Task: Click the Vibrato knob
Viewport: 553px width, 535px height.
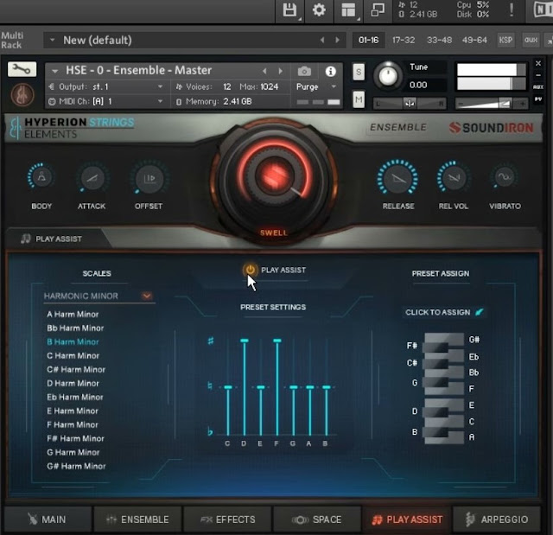Action: [x=504, y=177]
